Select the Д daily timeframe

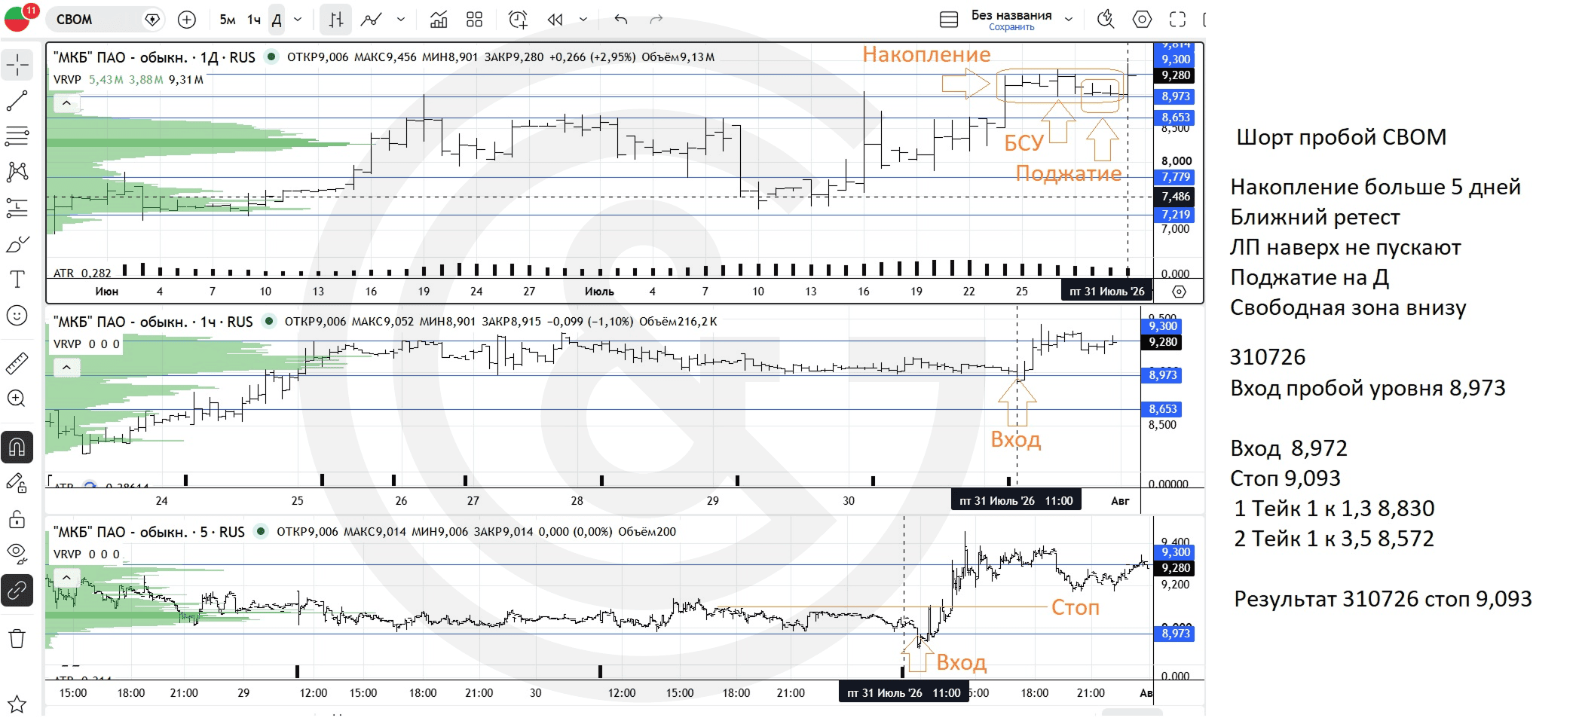(277, 20)
